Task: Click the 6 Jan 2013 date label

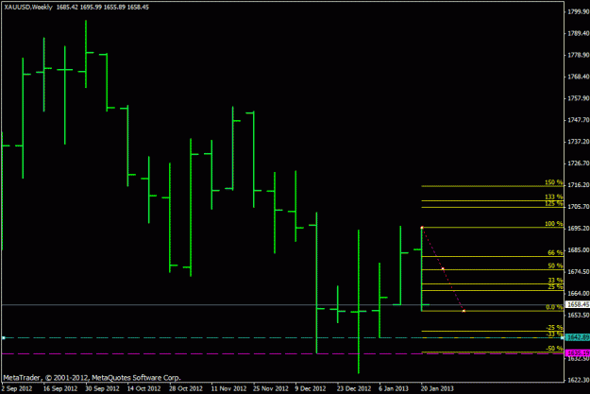Action: click(394, 388)
